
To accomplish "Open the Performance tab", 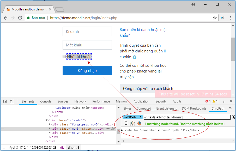I will 101,101.
